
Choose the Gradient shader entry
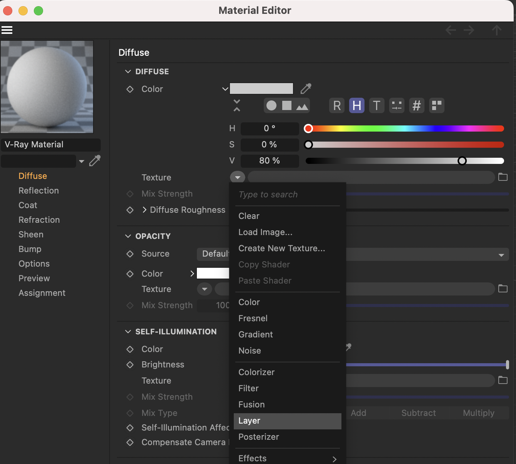288,335
